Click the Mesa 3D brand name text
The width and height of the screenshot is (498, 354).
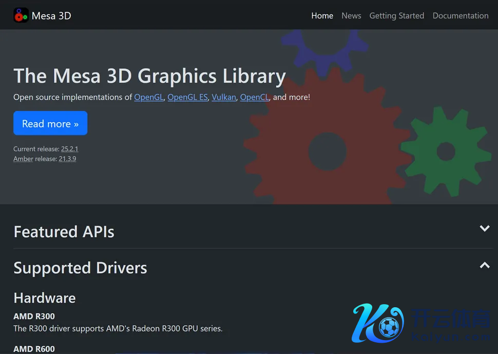coord(51,16)
